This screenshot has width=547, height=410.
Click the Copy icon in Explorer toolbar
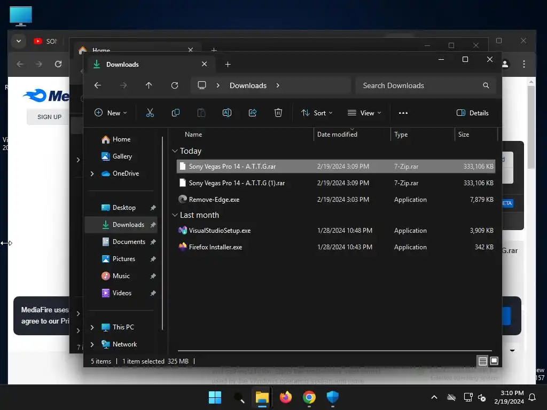(175, 113)
